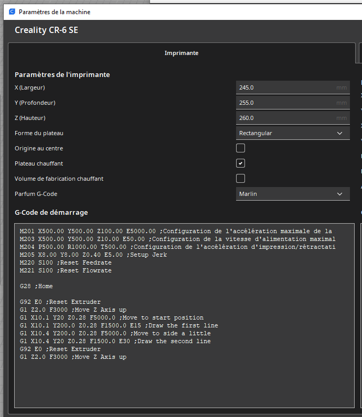The height and width of the screenshot is (417, 362).
Task: Toggle Volume de fabrication chauffant checkbox
Action: coord(240,179)
